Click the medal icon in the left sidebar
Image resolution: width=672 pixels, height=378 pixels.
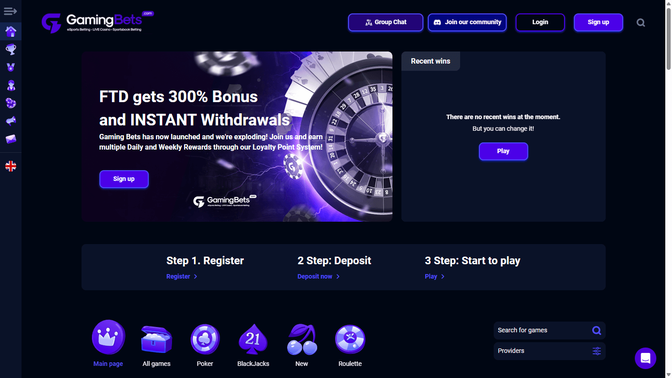point(11,67)
